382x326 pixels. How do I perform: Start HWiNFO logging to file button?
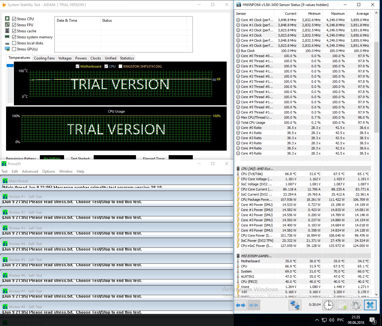click(342, 305)
